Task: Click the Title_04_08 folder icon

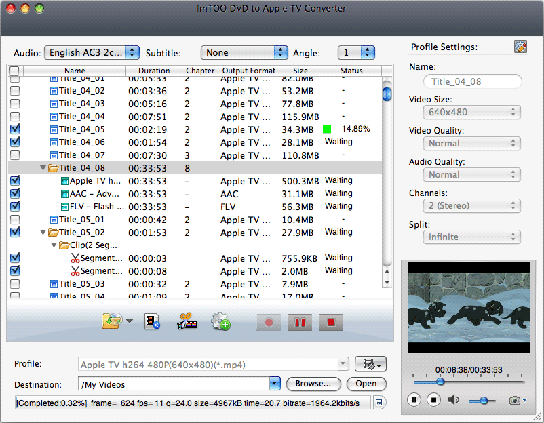Action: (54, 168)
